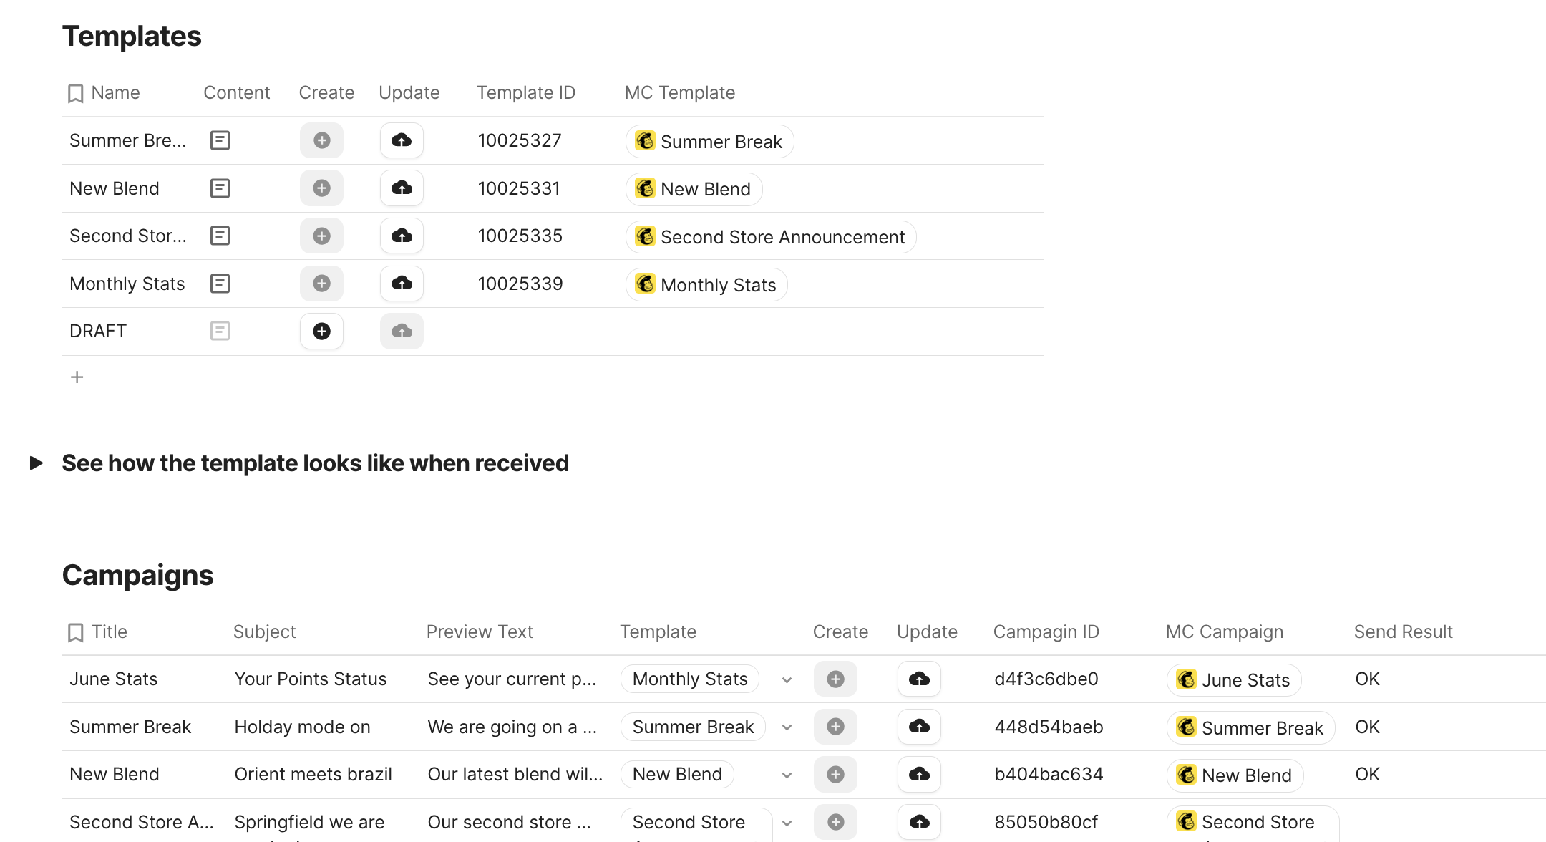Click update cloud icon for June Stats campaign
Screen dimensions: 1546x842
click(919, 679)
